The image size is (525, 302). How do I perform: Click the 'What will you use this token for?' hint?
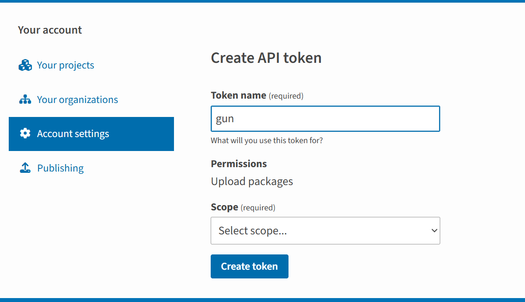coord(267,141)
